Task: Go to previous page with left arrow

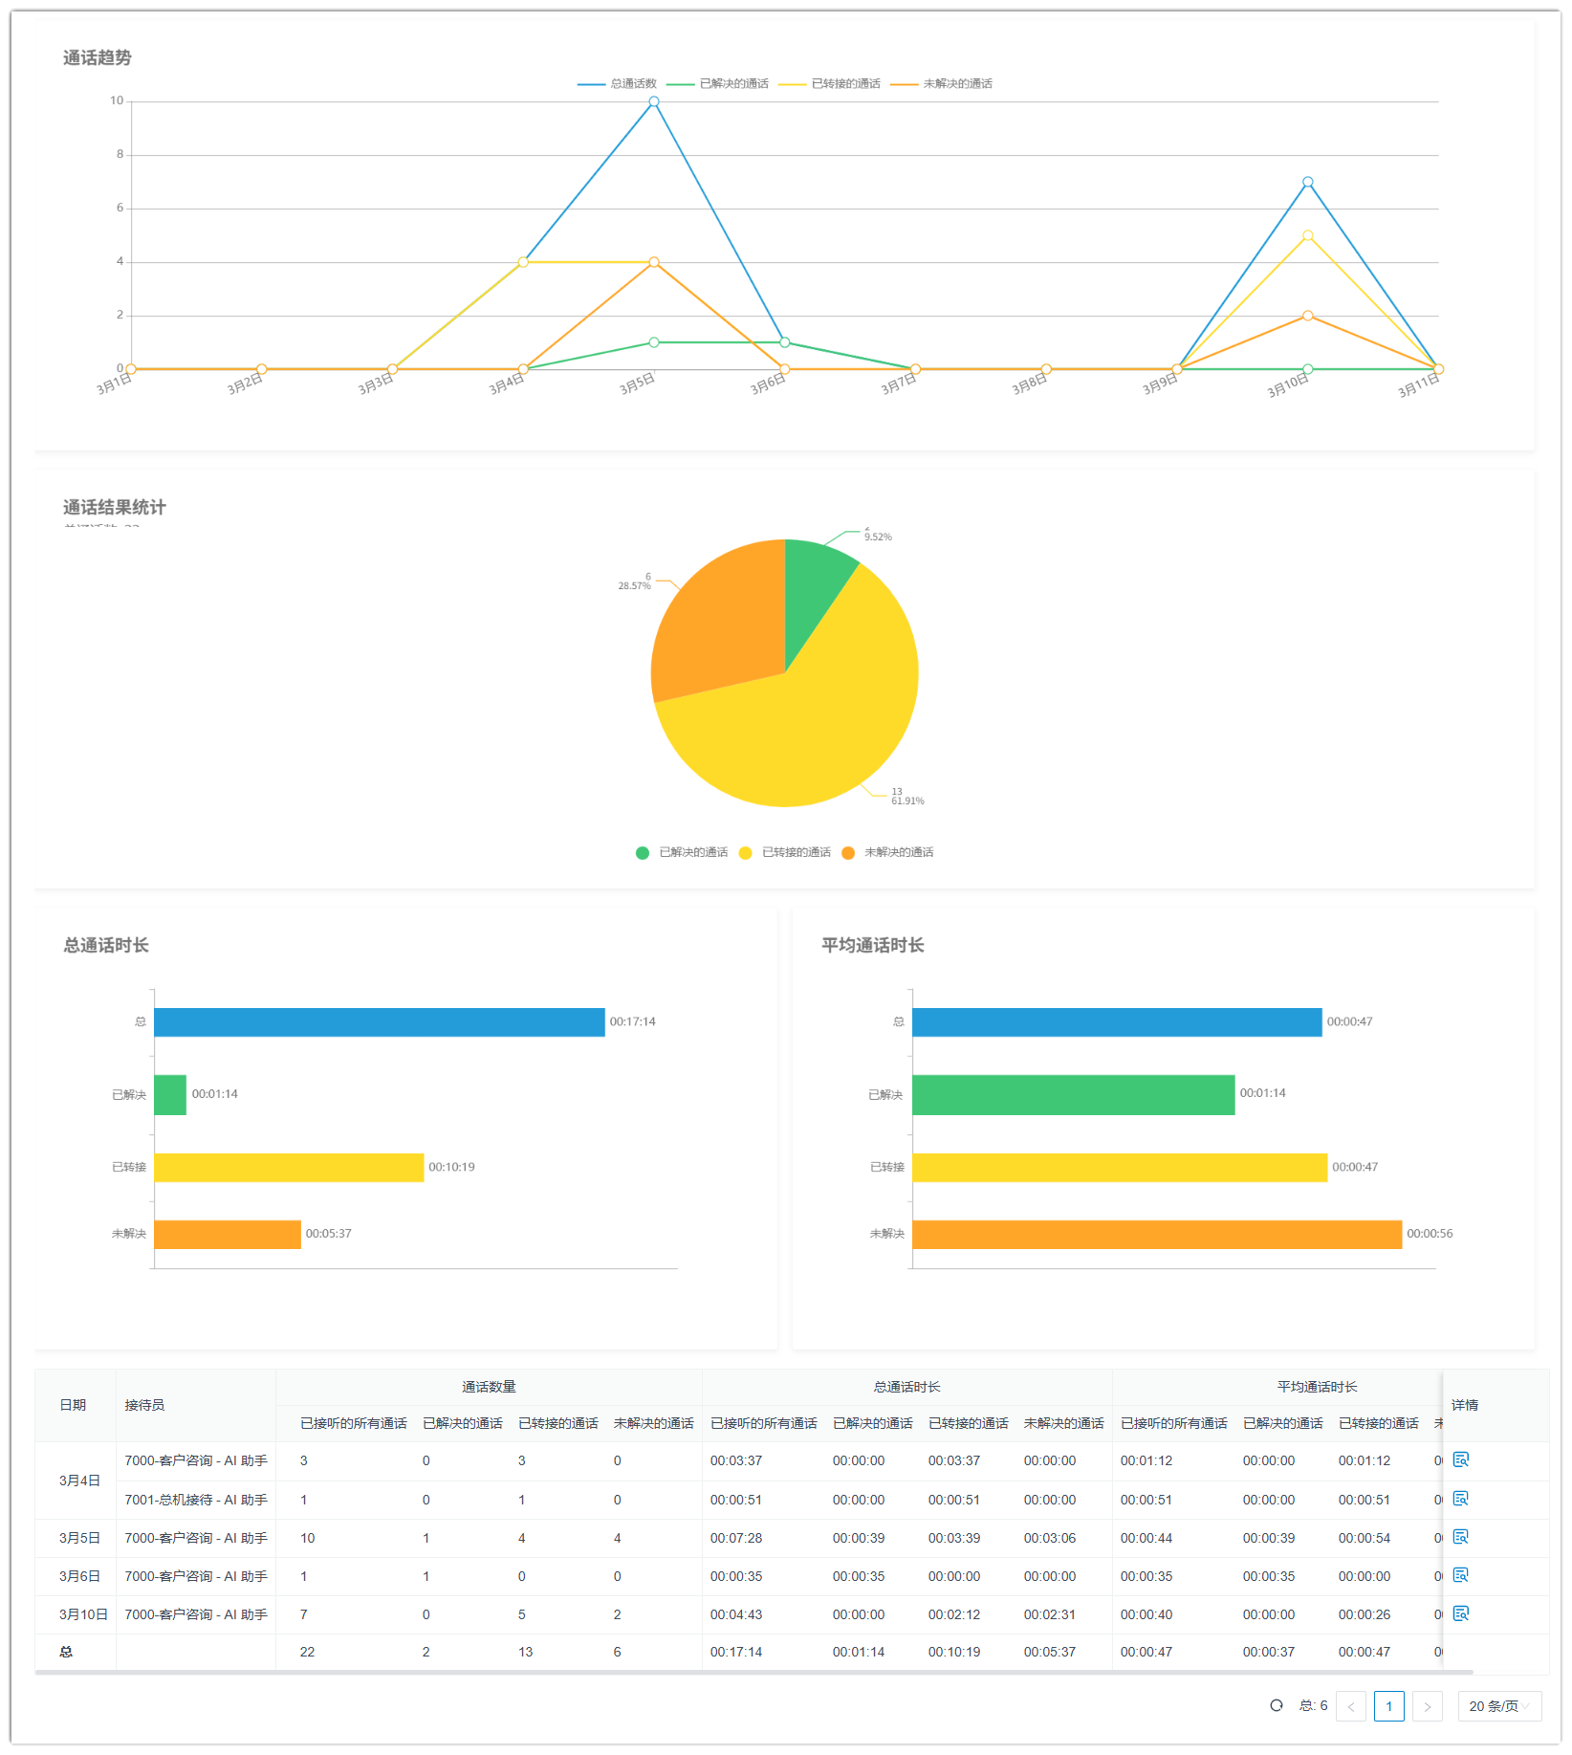Action: [x=1350, y=1706]
